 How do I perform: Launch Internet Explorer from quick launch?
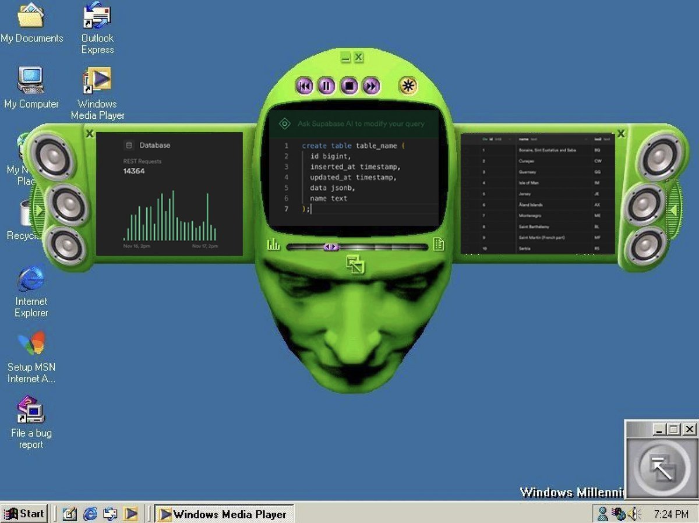[90, 514]
